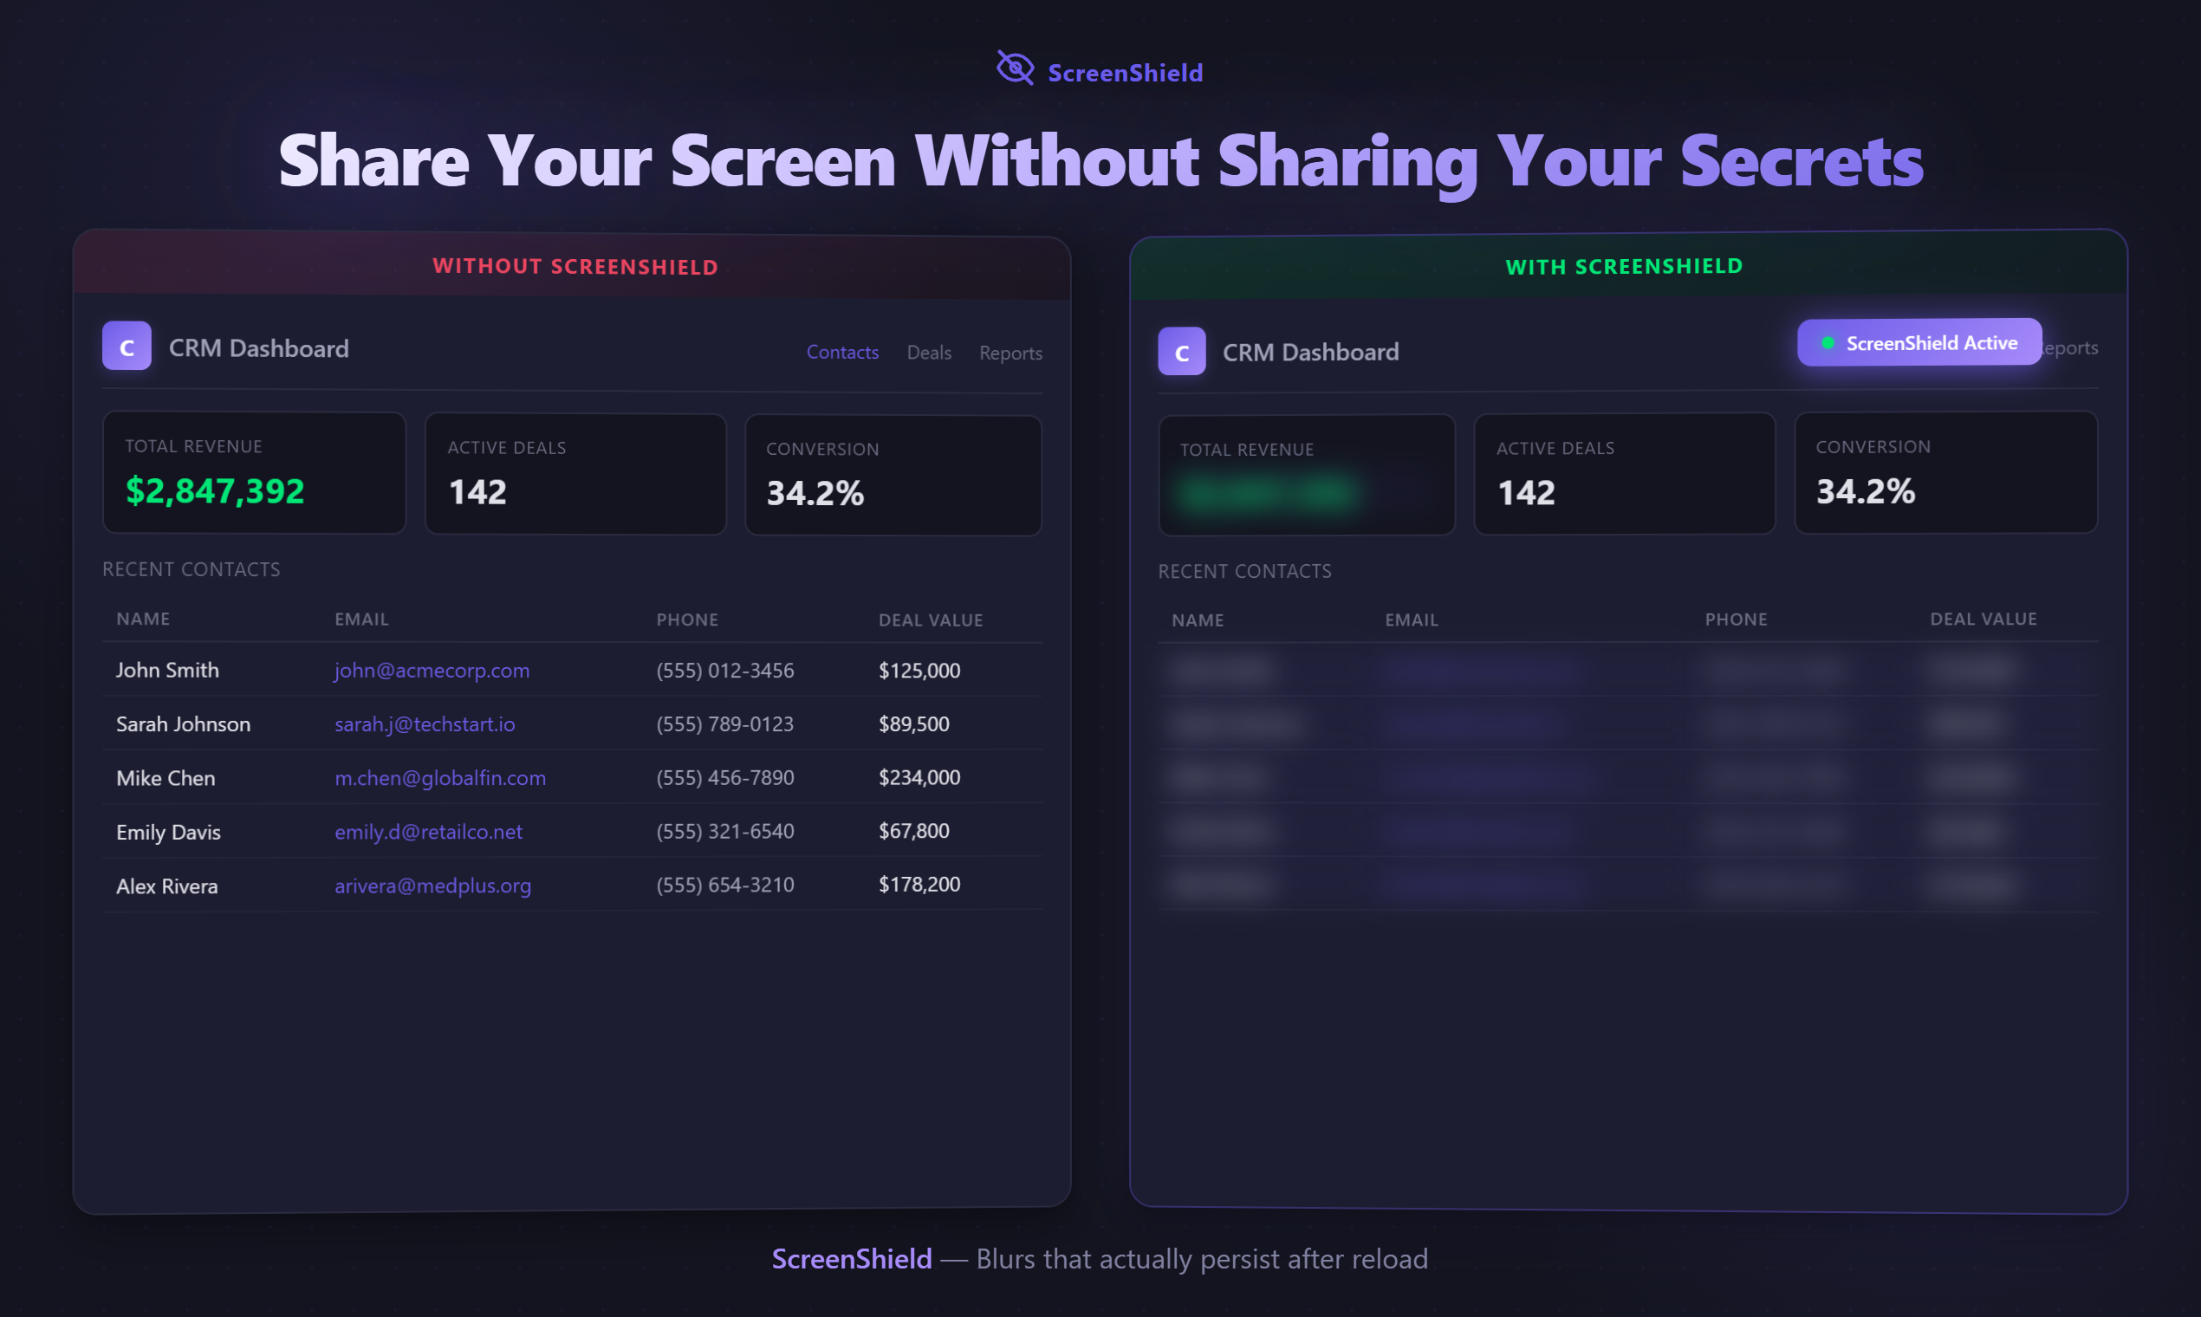Image resolution: width=2201 pixels, height=1317 pixels.
Task: Click the Active Deals card showing 142
Action: 575,473
